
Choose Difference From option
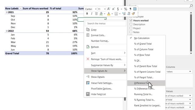click(146, 83)
